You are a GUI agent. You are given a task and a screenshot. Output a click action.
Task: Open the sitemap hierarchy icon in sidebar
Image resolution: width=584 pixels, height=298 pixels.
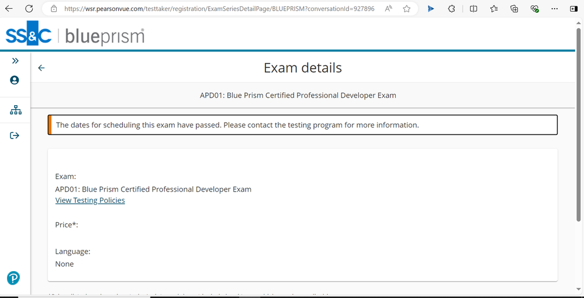[x=15, y=110]
